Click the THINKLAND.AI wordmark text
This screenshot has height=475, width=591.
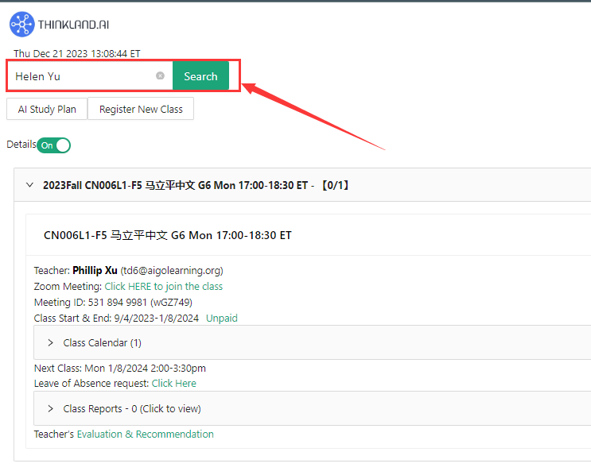click(73, 25)
